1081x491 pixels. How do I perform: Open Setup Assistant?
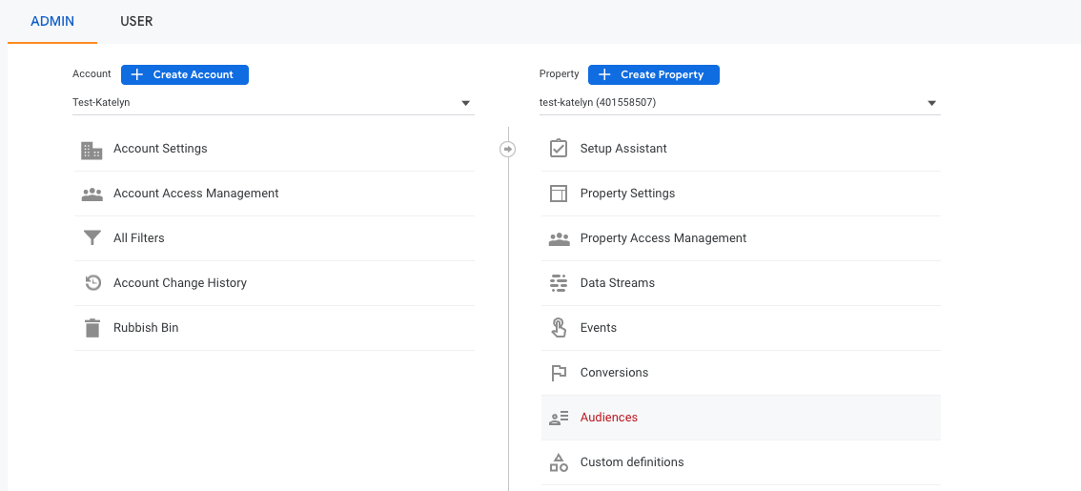click(x=741, y=149)
